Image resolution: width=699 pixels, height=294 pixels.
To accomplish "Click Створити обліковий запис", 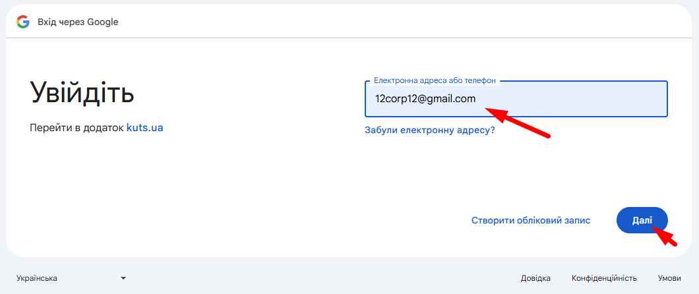I will pyautogui.click(x=530, y=220).
